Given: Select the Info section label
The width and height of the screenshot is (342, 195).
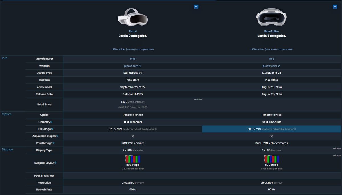Looking at the screenshot, I should (5, 58).
